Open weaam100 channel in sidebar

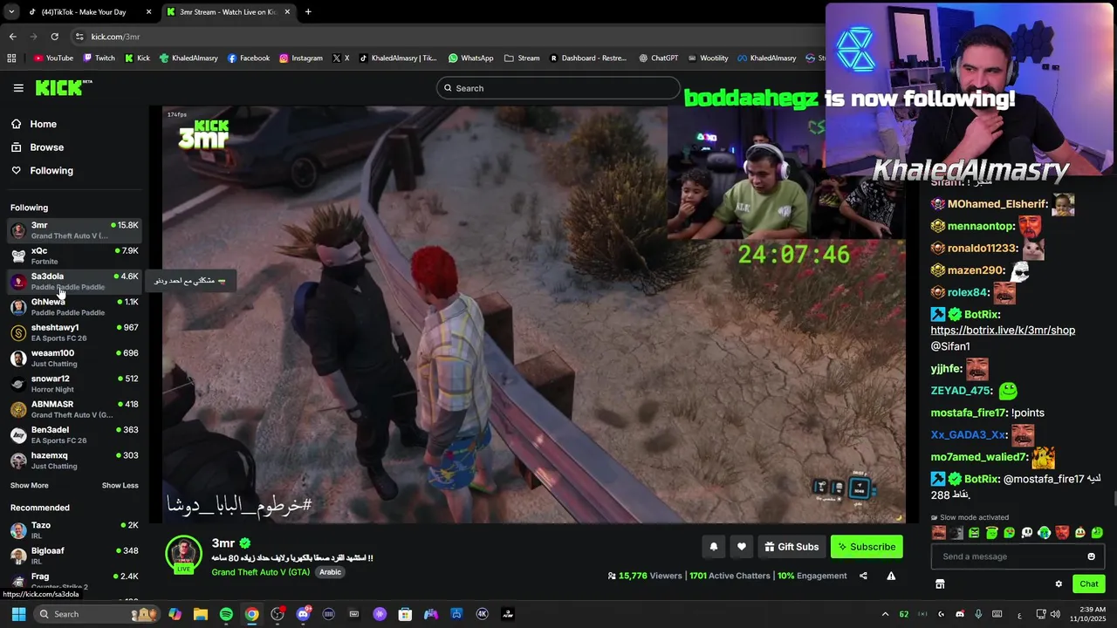(x=74, y=358)
